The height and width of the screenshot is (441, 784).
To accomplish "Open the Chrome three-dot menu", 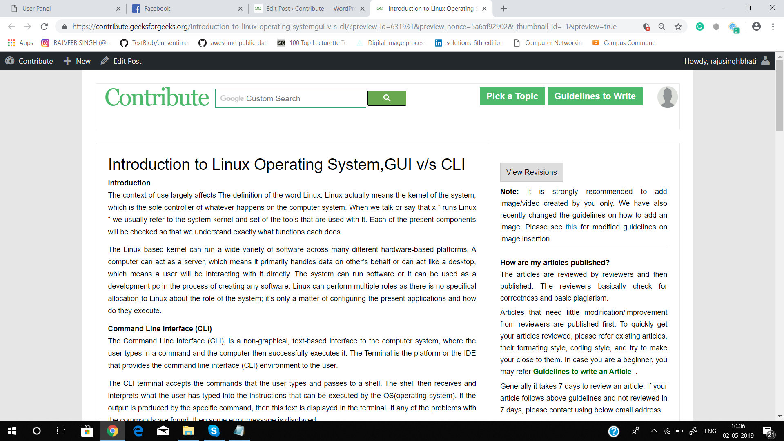I will 773,27.
